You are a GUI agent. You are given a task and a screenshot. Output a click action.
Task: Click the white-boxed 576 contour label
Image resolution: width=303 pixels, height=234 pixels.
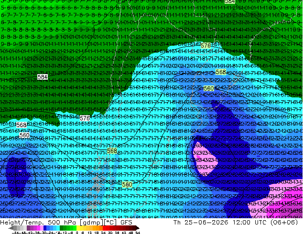(85, 118)
